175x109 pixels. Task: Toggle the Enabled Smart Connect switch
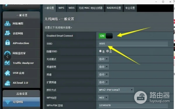tap(106, 36)
